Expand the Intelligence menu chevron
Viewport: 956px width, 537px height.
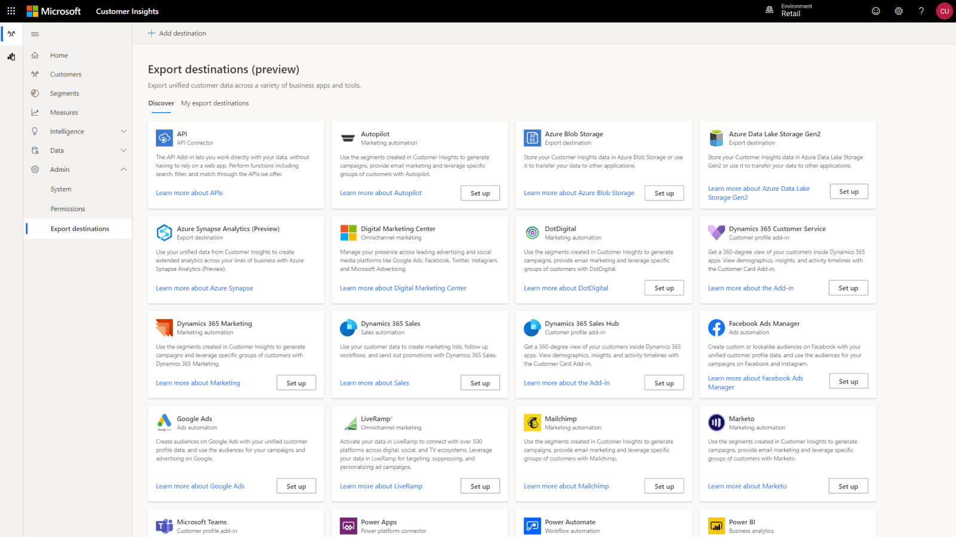[x=124, y=131]
